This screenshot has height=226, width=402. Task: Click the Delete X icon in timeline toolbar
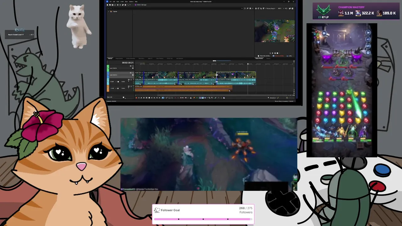pyautogui.click(x=176, y=98)
